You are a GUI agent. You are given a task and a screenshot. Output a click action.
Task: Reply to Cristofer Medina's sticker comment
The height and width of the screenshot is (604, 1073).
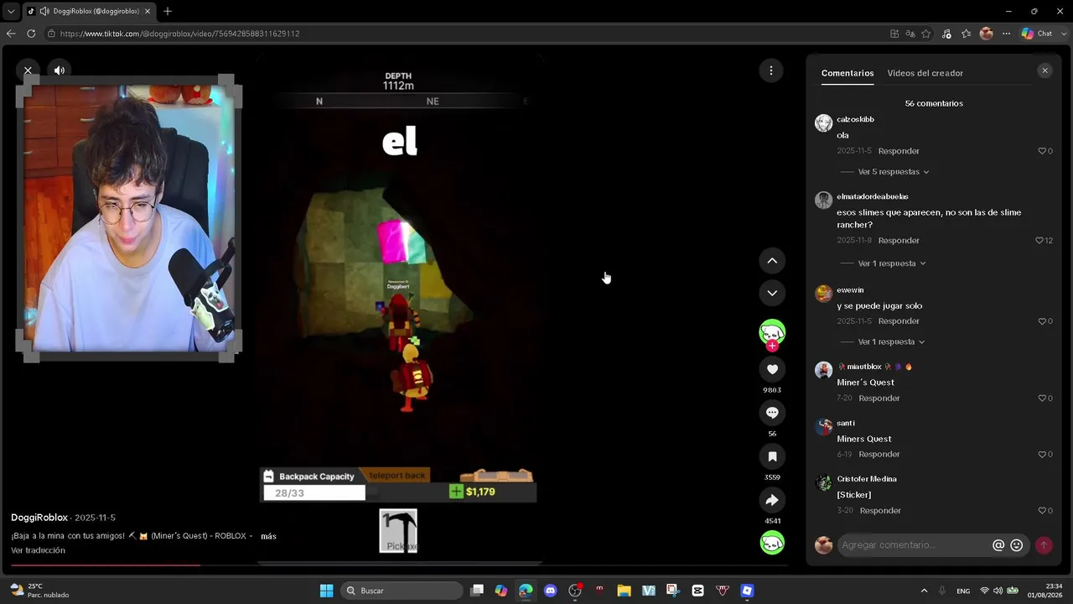[880, 511]
